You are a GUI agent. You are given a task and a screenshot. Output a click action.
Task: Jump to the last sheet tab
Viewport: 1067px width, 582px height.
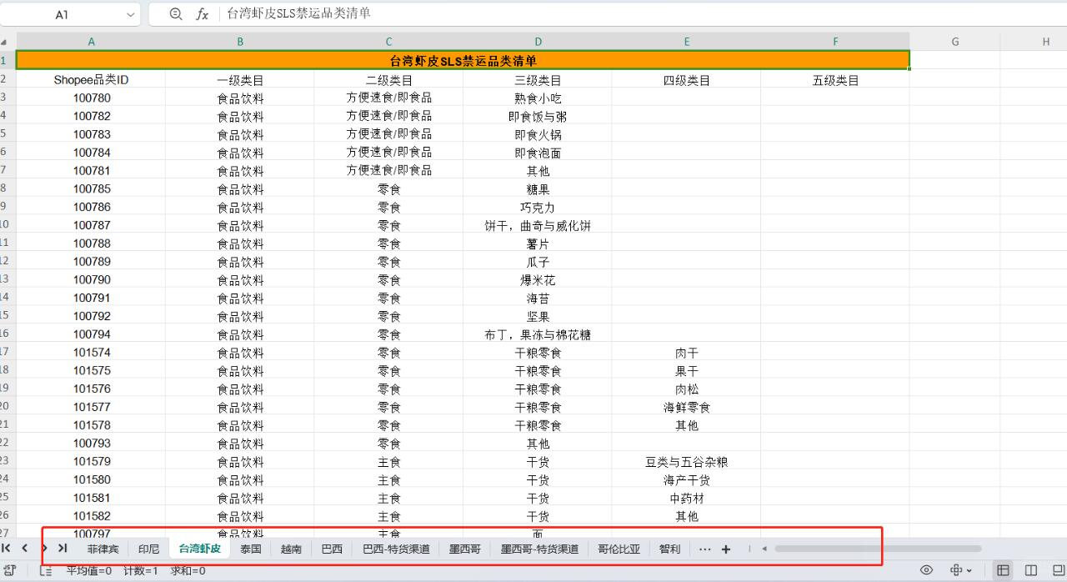(x=63, y=549)
